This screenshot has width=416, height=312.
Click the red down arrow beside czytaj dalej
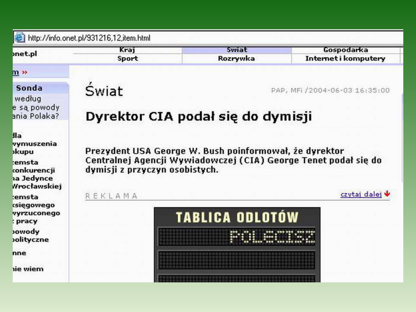click(x=387, y=195)
